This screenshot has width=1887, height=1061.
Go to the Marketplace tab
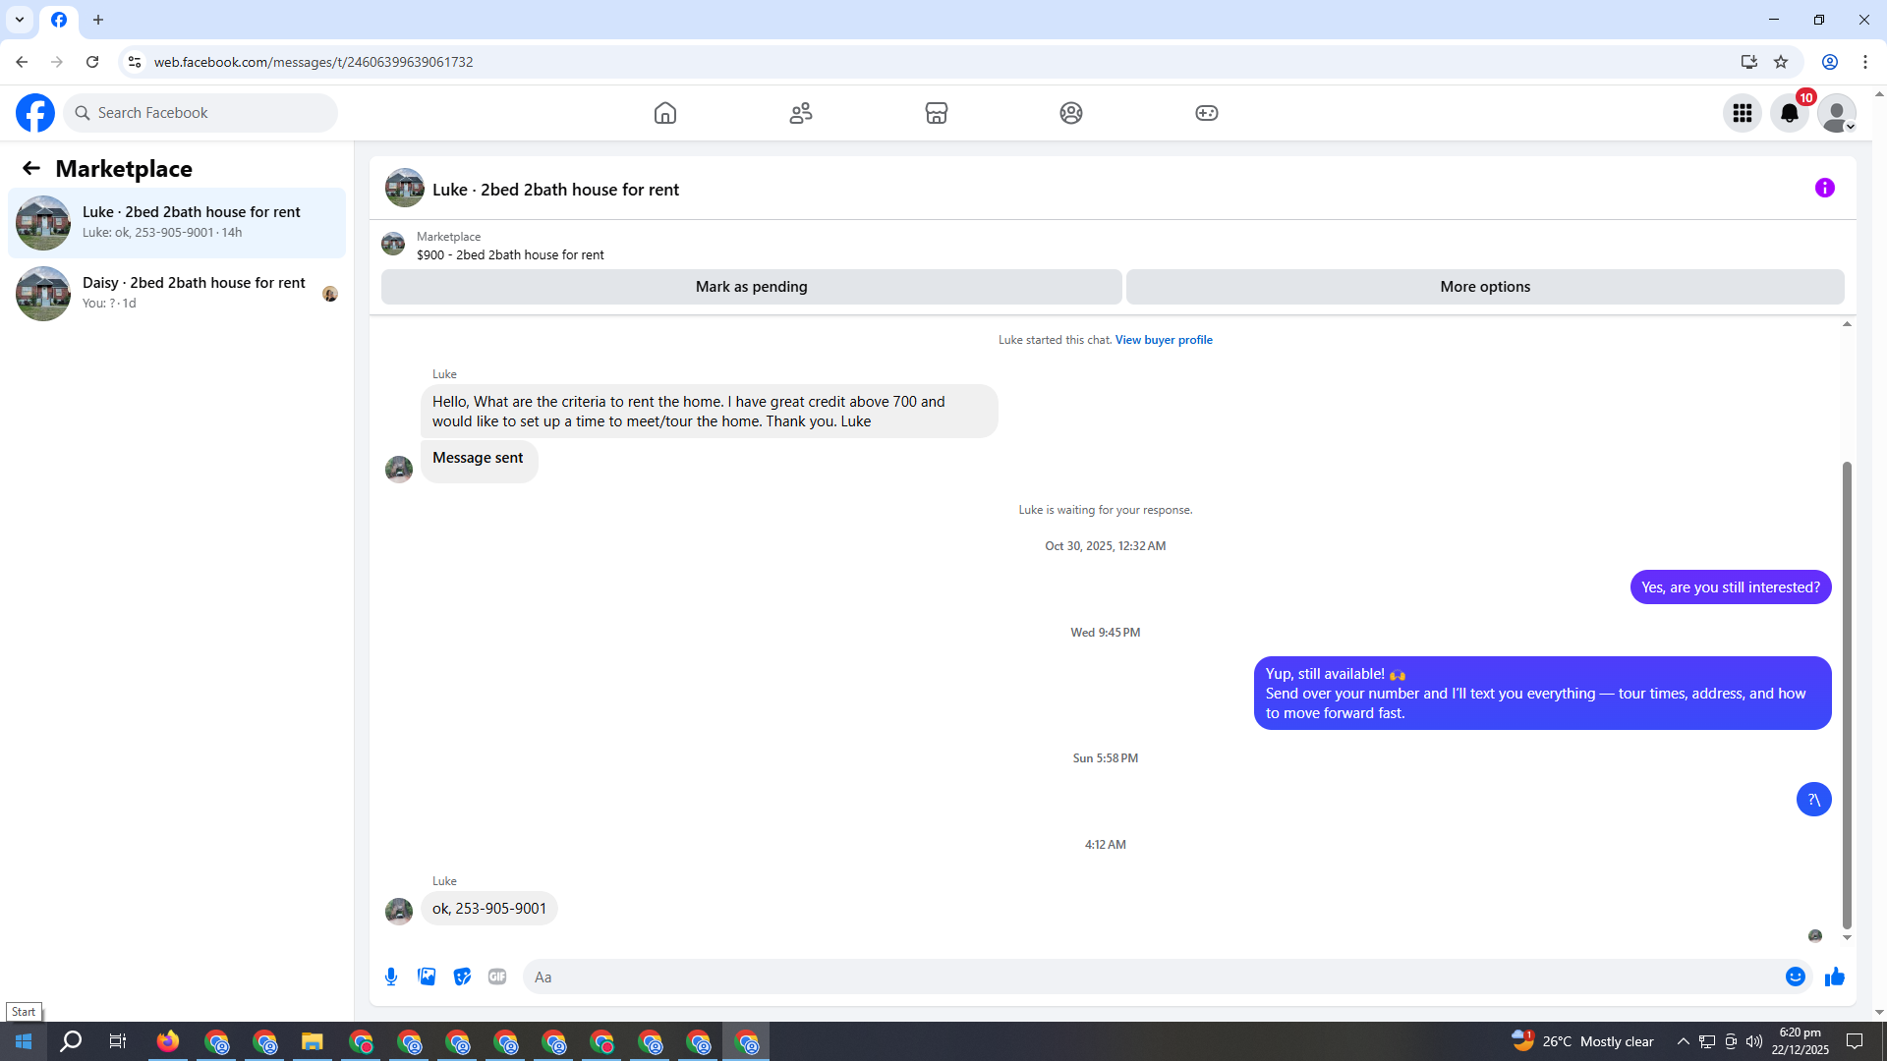[936, 113]
